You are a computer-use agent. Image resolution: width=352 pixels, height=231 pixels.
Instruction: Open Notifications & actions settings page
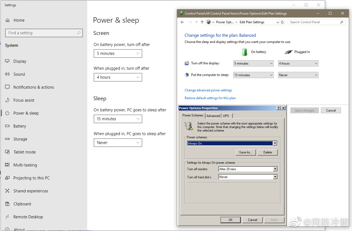pyautogui.click(x=33, y=87)
